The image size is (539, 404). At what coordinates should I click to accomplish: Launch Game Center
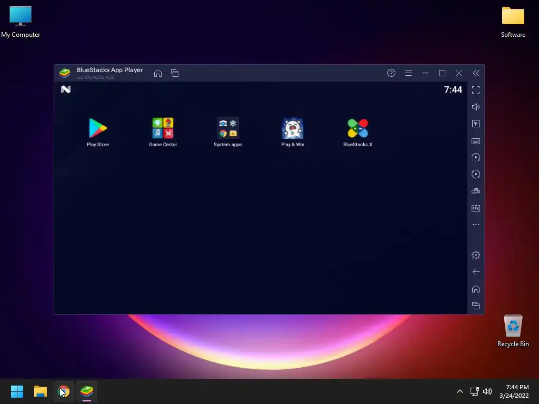163,132
